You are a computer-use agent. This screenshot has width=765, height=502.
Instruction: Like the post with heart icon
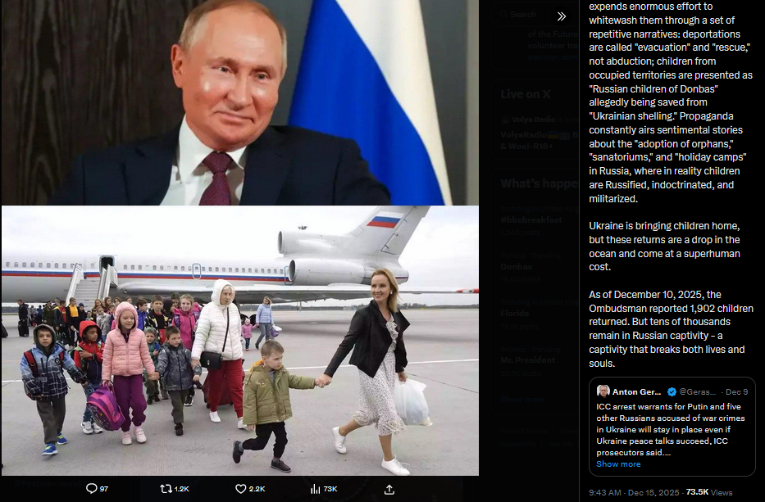coord(240,488)
